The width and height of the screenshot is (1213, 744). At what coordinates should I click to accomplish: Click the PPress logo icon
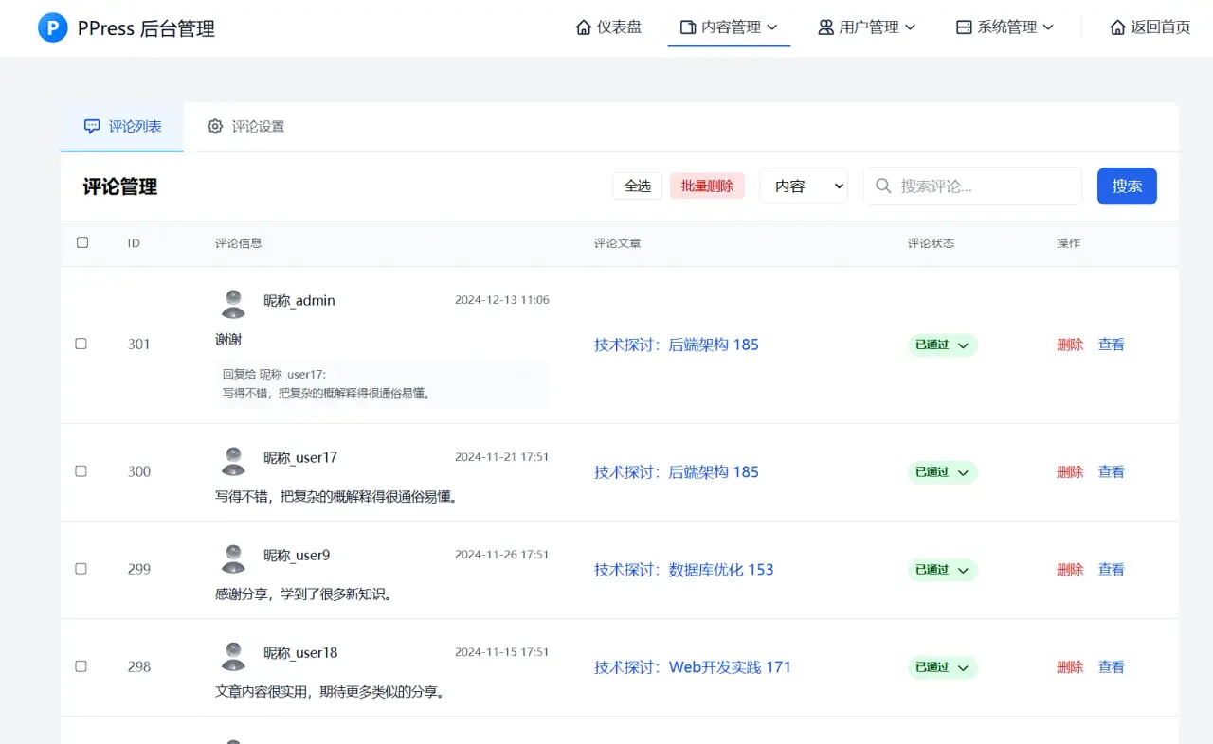tap(52, 27)
